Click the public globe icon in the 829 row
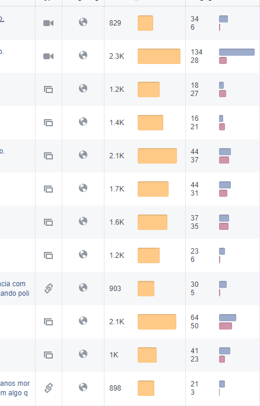 click(x=83, y=23)
